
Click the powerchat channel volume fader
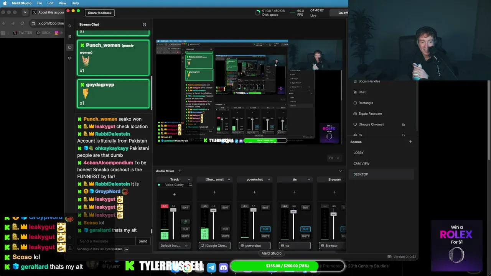coord(253,210)
